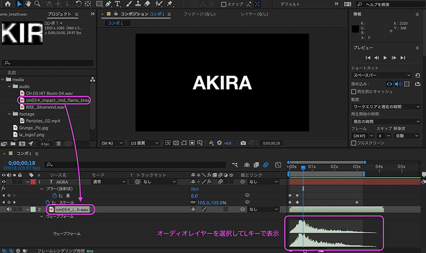
Task: Enable the 再生前にキャッシュ checkbox
Action: pos(354,92)
